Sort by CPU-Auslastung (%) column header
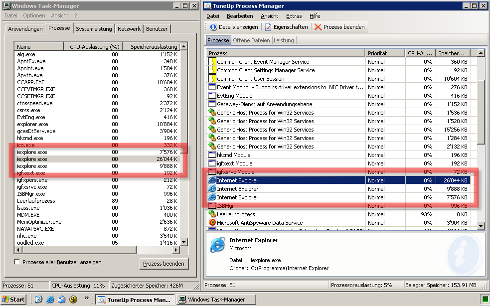This screenshot has width=490, height=306. pos(93,46)
